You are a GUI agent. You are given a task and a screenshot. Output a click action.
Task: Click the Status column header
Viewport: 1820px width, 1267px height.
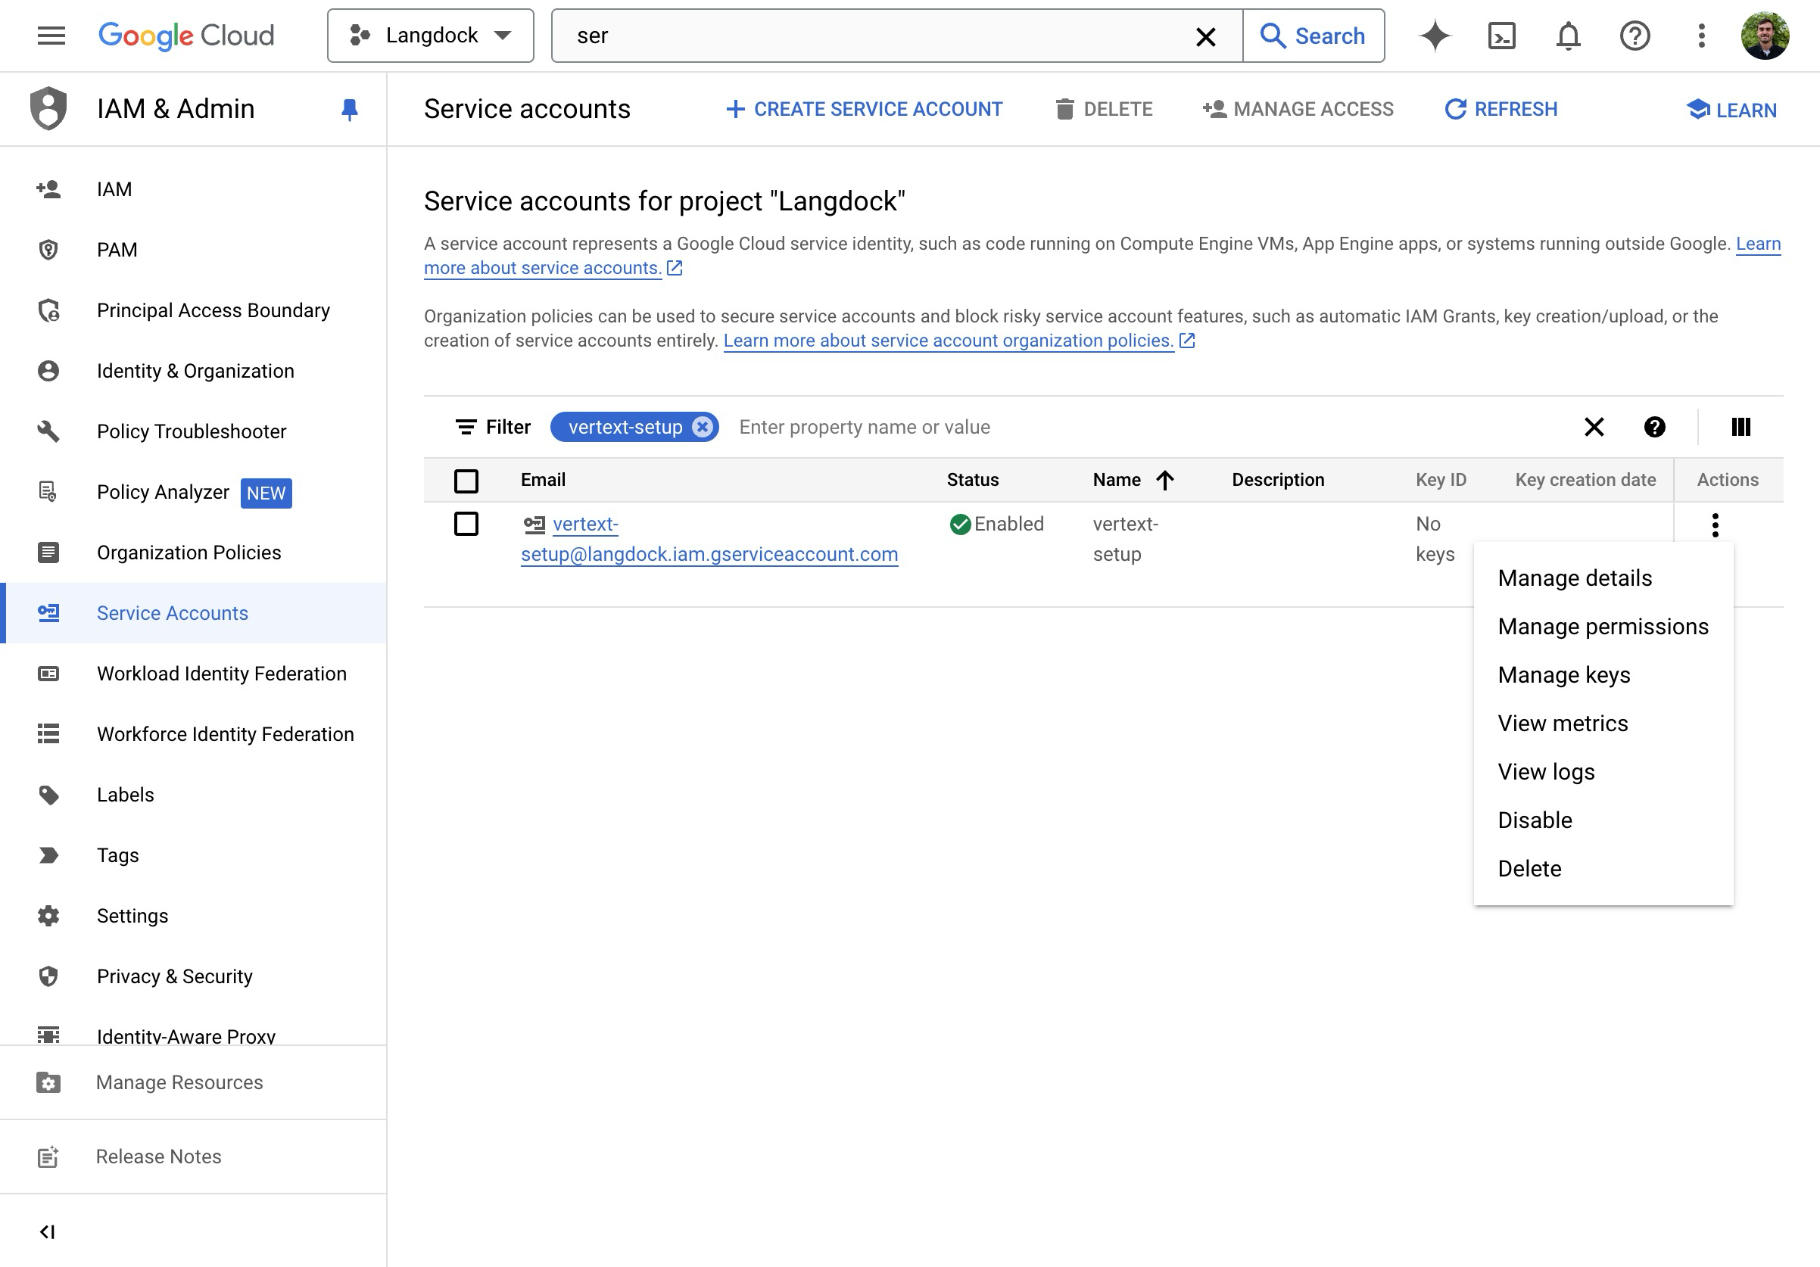[x=973, y=480]
